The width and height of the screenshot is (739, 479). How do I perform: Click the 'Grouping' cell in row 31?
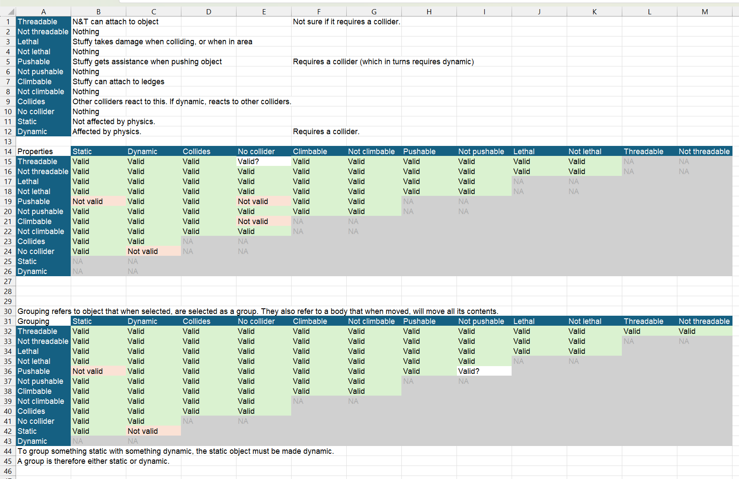tap(43, 321)
